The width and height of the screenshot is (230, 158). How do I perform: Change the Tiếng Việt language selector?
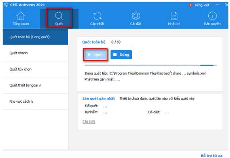(x=202, y=5)
